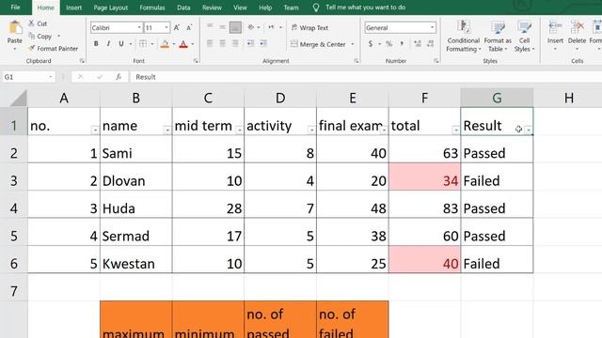Open Conditional Formatting menu
Viewport: 602px width, 338px height.
(464, 37)
